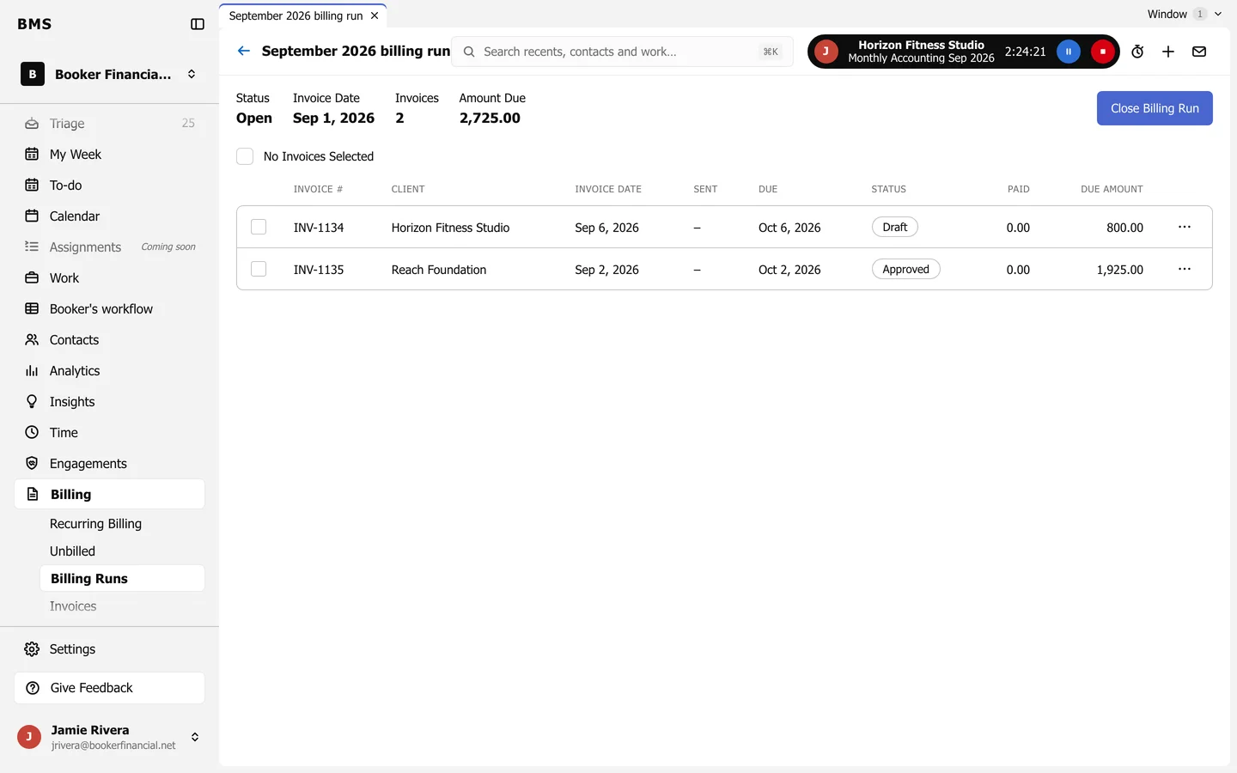Open Insights page
The width and height of the screenshot is (1237, 773).
tap(110, 402)
